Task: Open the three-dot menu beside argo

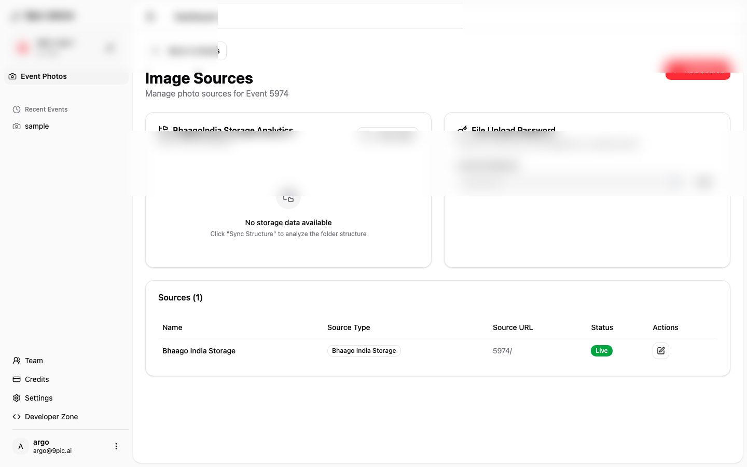Action: 116,446
